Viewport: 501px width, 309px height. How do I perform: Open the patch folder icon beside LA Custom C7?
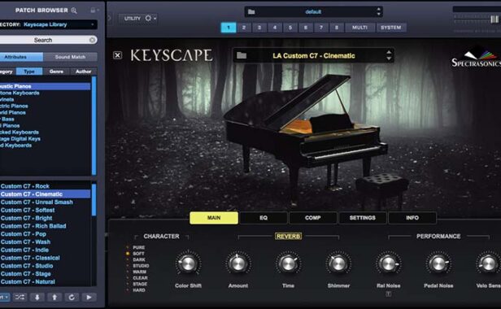[242, 55]
